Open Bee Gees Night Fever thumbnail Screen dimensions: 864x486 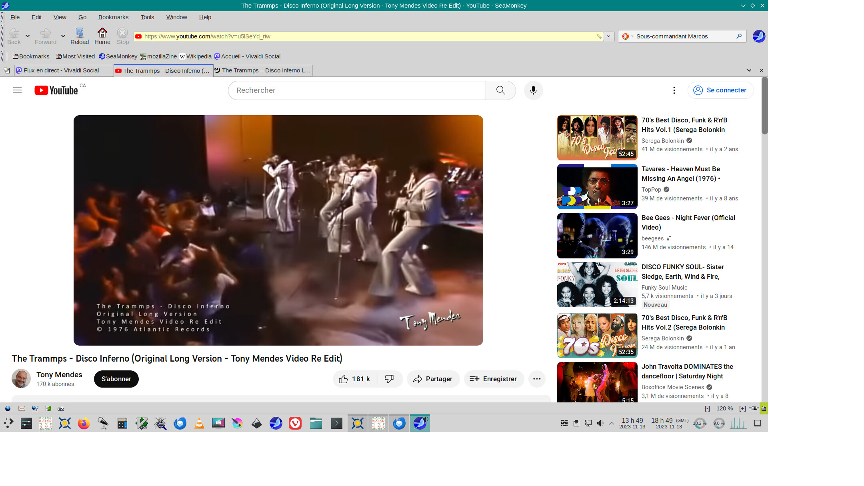click(x=597, y=236)
